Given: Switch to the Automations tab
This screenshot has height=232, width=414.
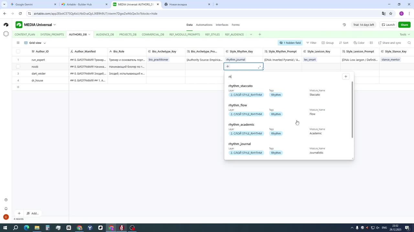Looking at the screenshot, I should (204, 25).
